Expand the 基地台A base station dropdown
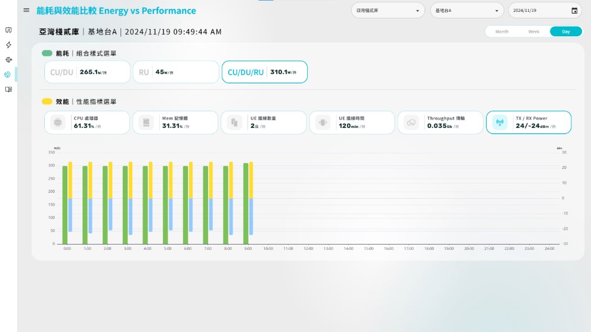Screen dimensions: 591x332 pos(466,11)
